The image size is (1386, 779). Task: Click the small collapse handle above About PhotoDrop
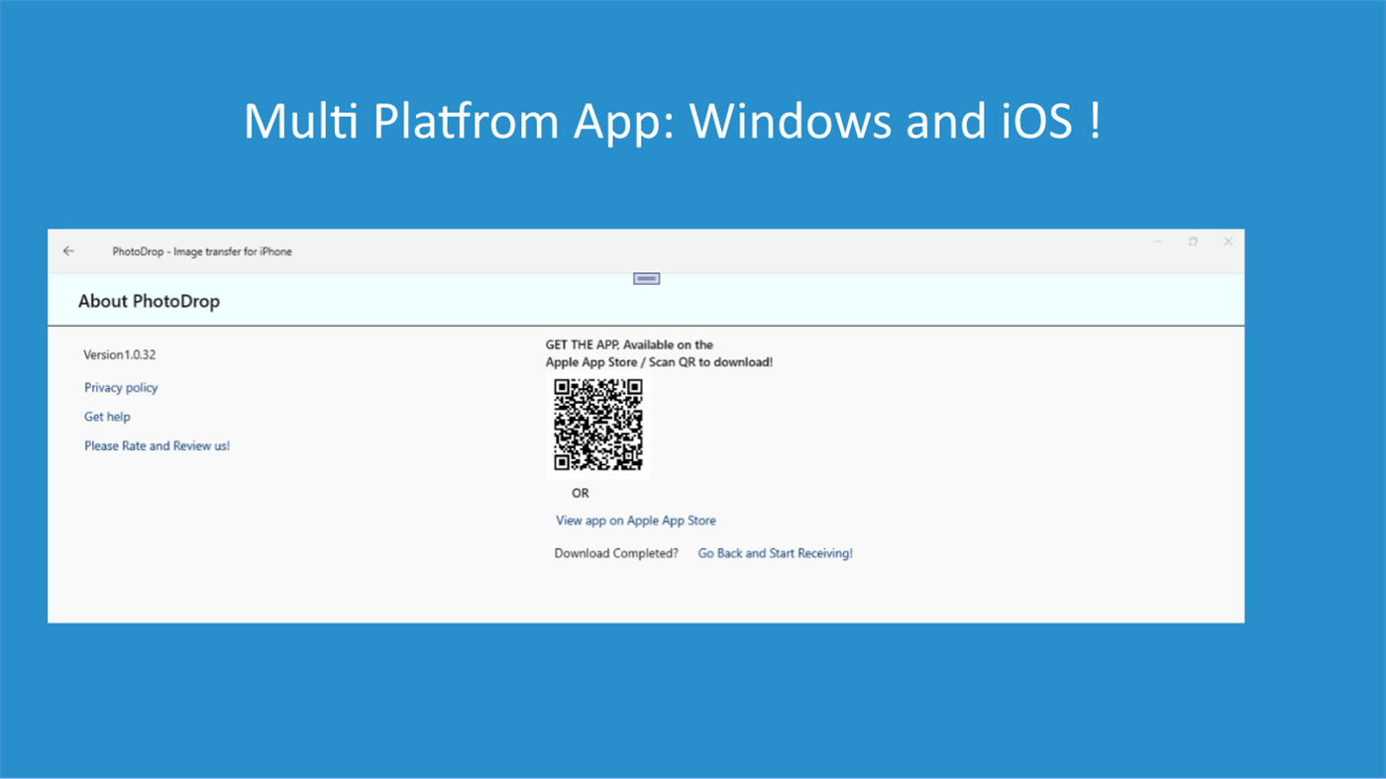pyautogui.click(x=646, y=278)
